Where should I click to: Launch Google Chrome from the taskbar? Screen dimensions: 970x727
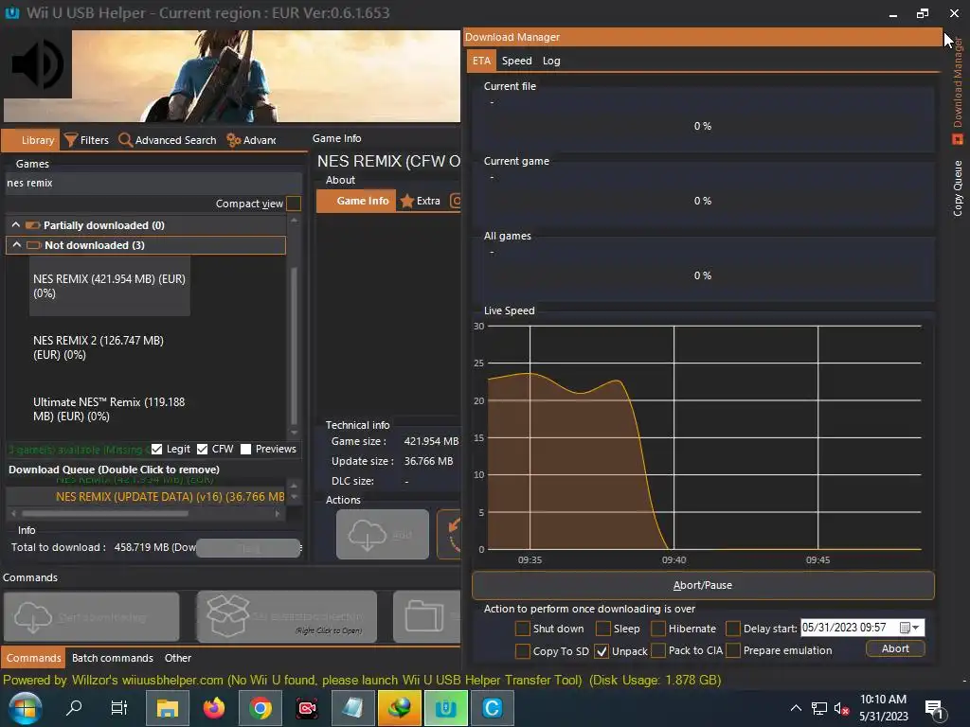[x=260, y=708]
